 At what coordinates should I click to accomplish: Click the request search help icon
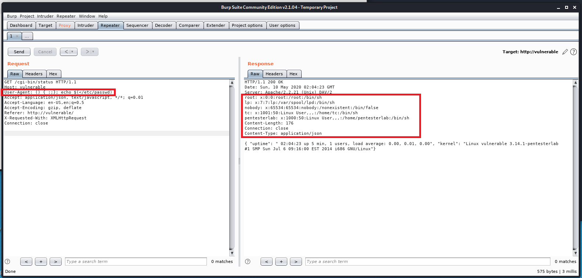click(7, 261)
